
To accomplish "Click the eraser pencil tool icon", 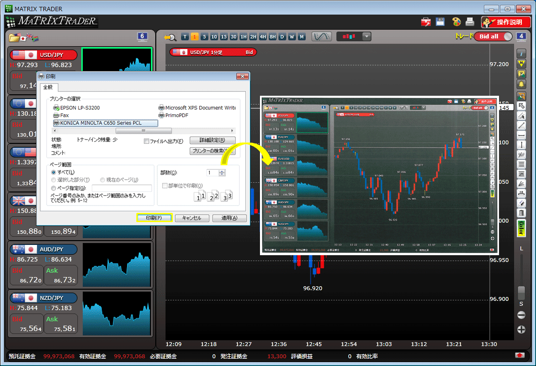I will 521,204.
